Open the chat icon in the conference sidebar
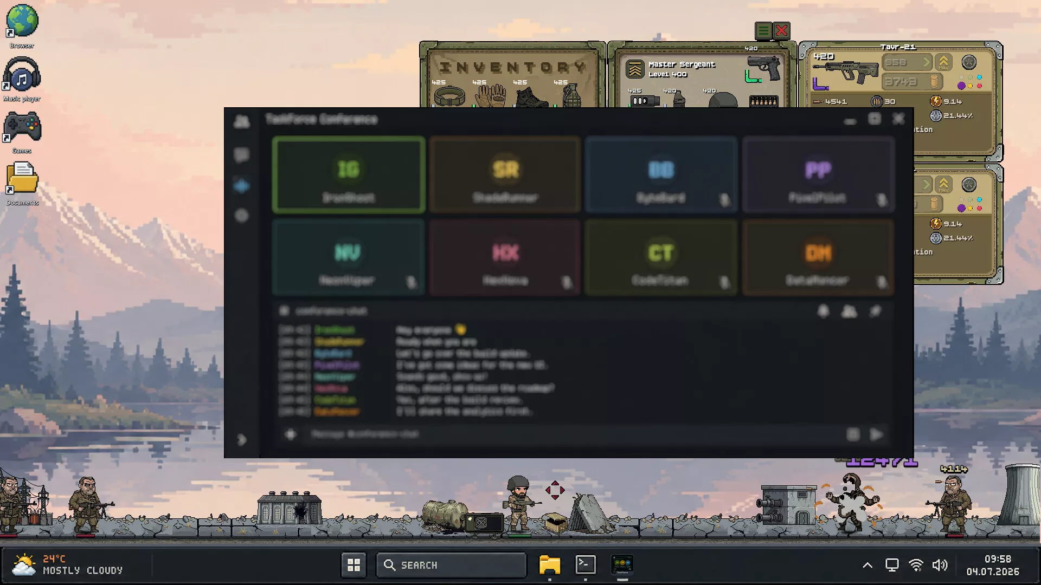This screenshot has width=1041, height=585. [242, 155]
